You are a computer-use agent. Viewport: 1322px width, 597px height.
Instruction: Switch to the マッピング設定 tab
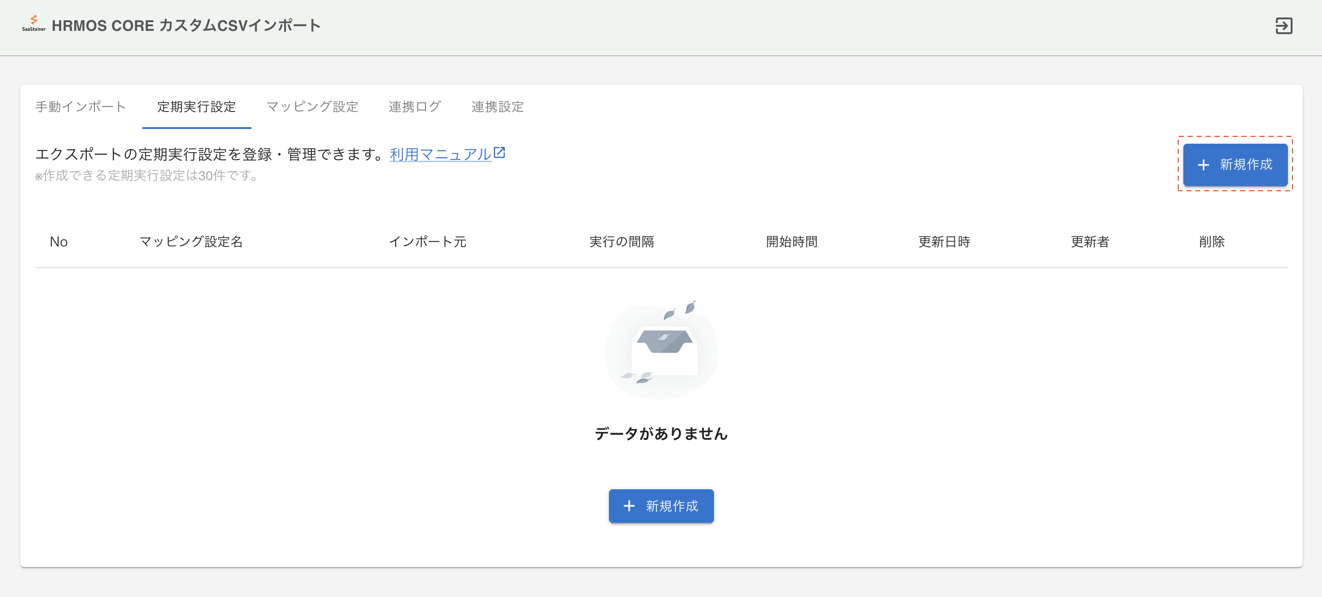click(x=312, y=107)
